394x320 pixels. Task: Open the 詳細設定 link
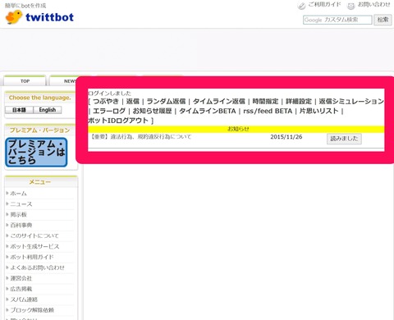click(x=299, y=102)
